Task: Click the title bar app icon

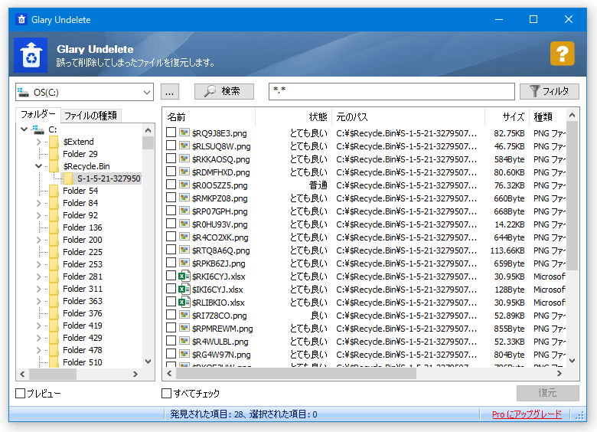Action: 21,19
